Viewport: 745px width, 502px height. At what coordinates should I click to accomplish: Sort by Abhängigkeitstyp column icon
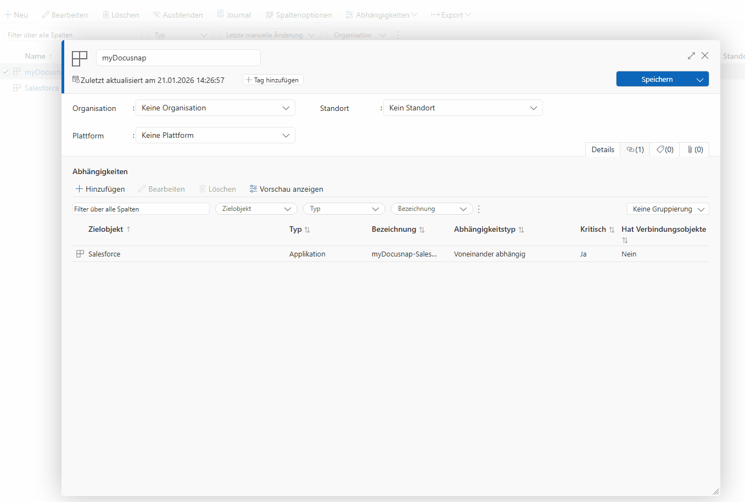(x=522, y=230)
